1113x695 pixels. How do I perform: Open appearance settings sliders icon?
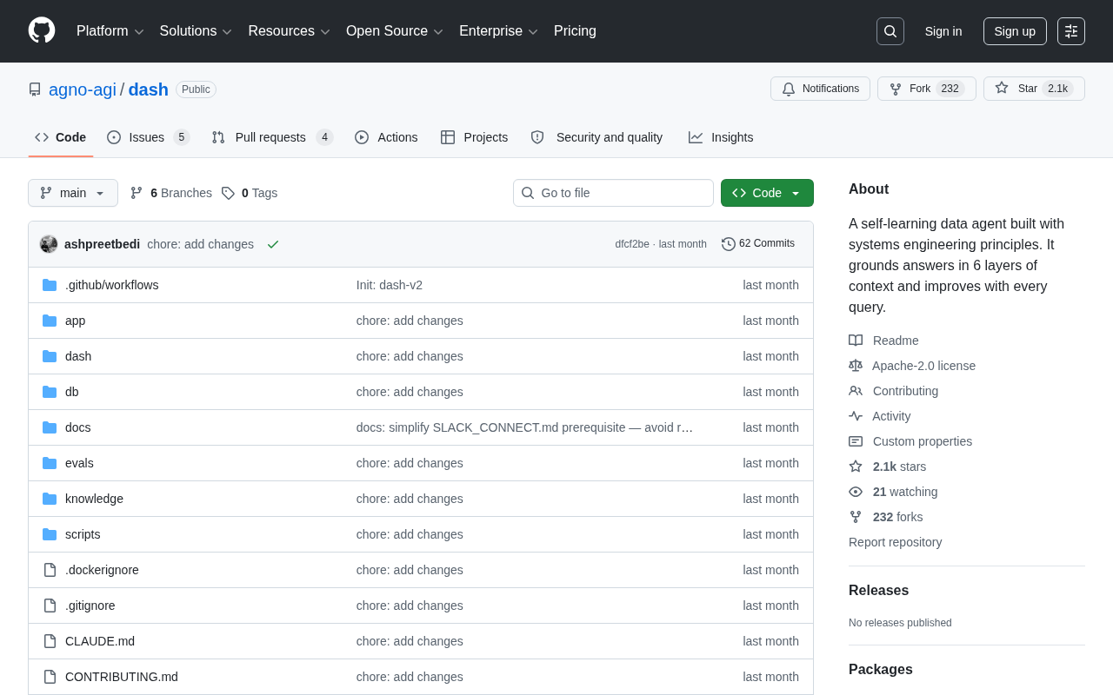pyautogui.click(x=1071, y=31)
